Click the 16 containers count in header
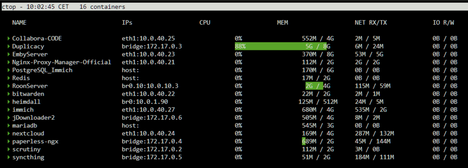 [102, 7]
